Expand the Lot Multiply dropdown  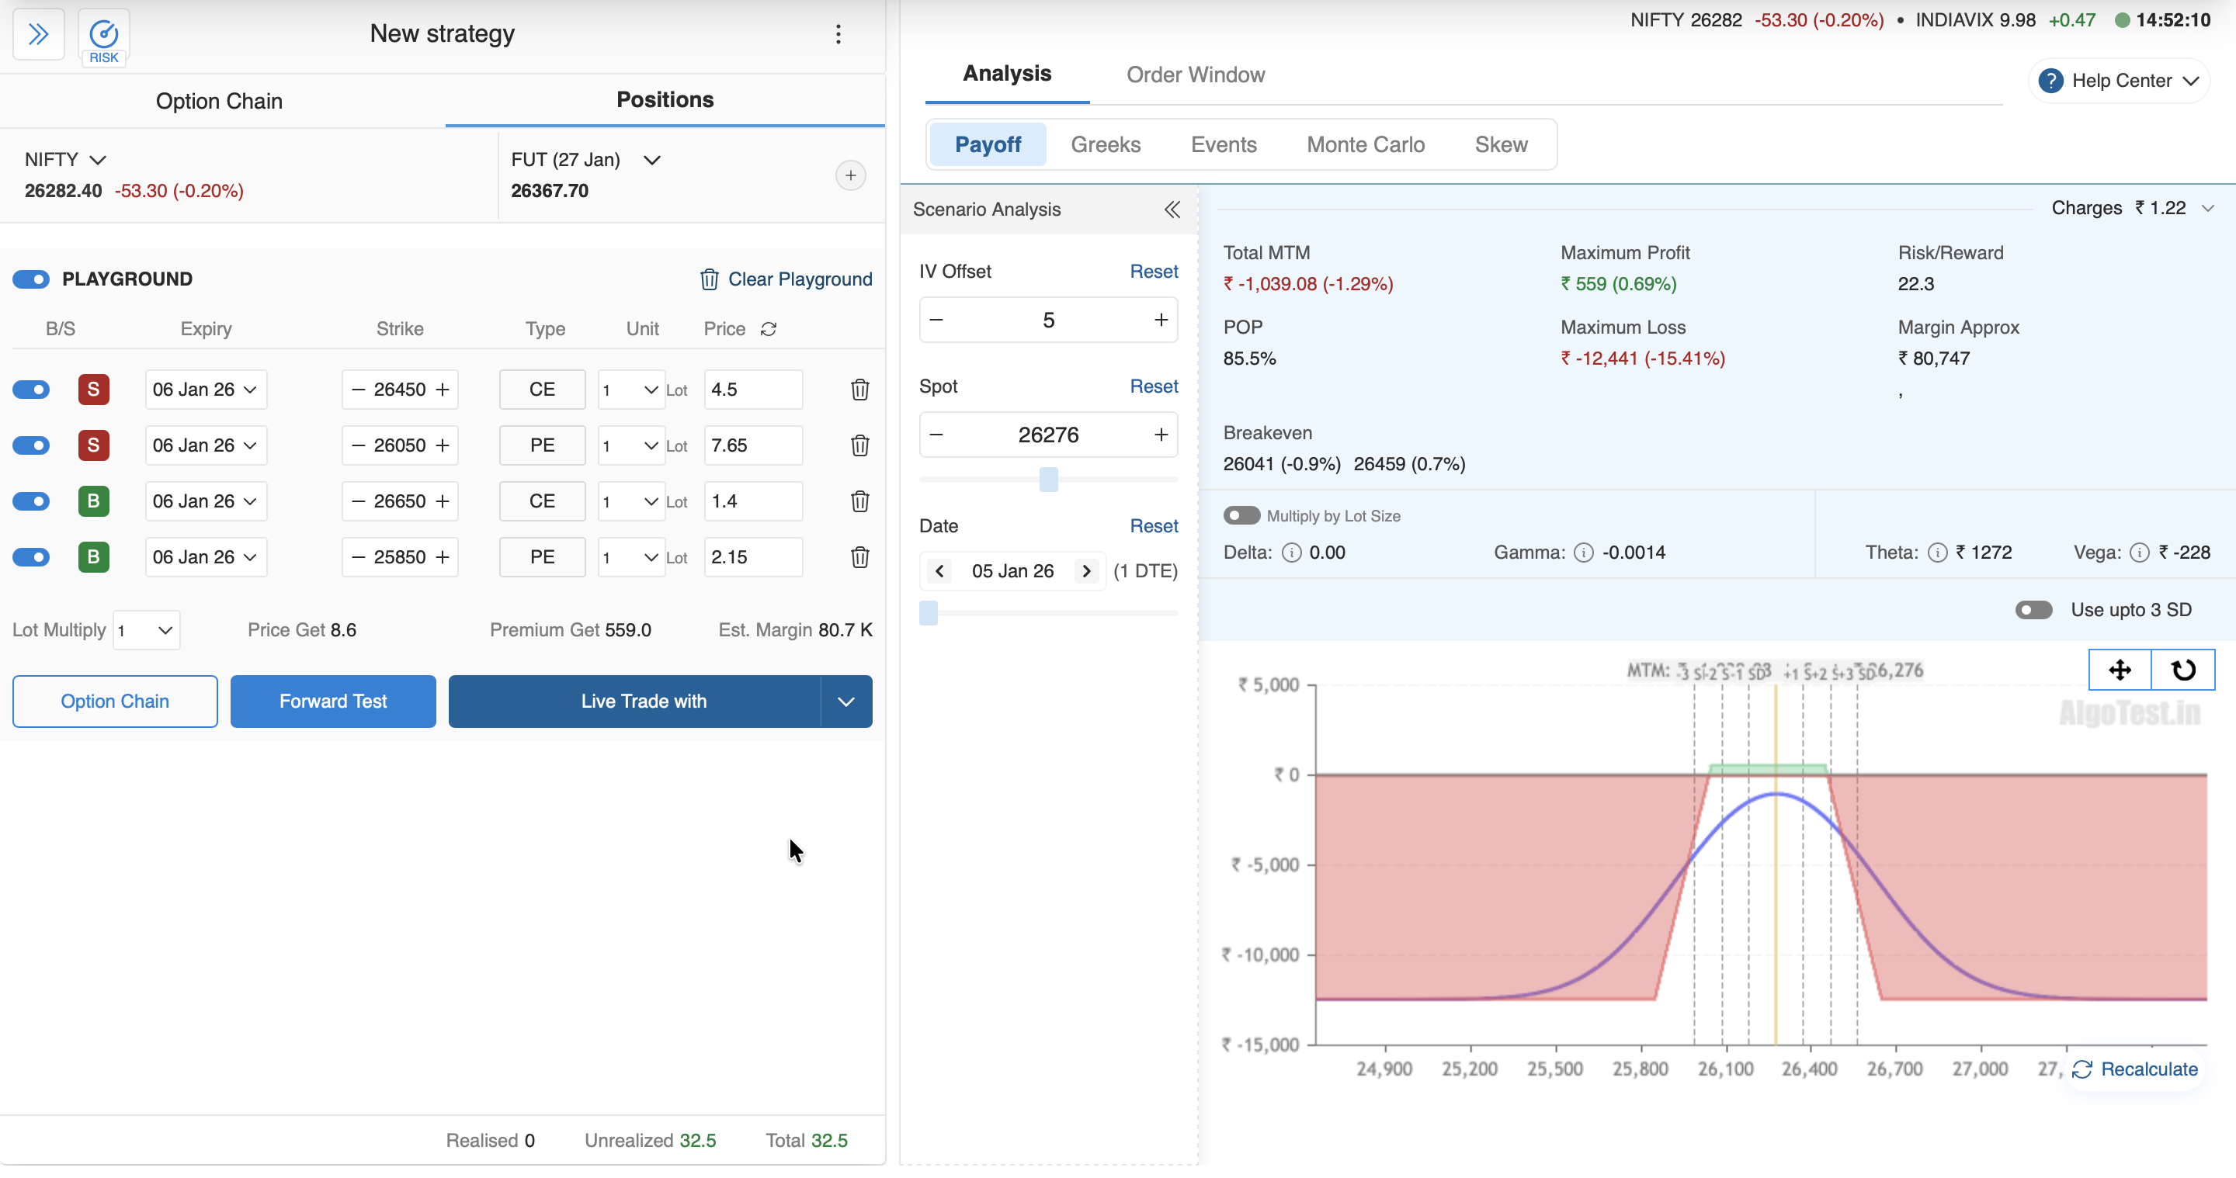pyautogui.click(x=146, y=630)
